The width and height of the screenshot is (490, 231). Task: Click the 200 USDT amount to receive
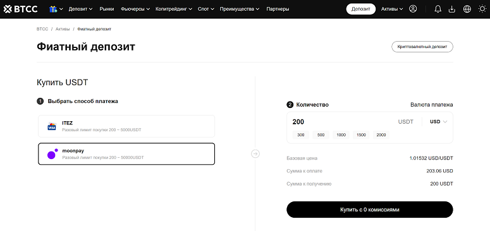441,184
